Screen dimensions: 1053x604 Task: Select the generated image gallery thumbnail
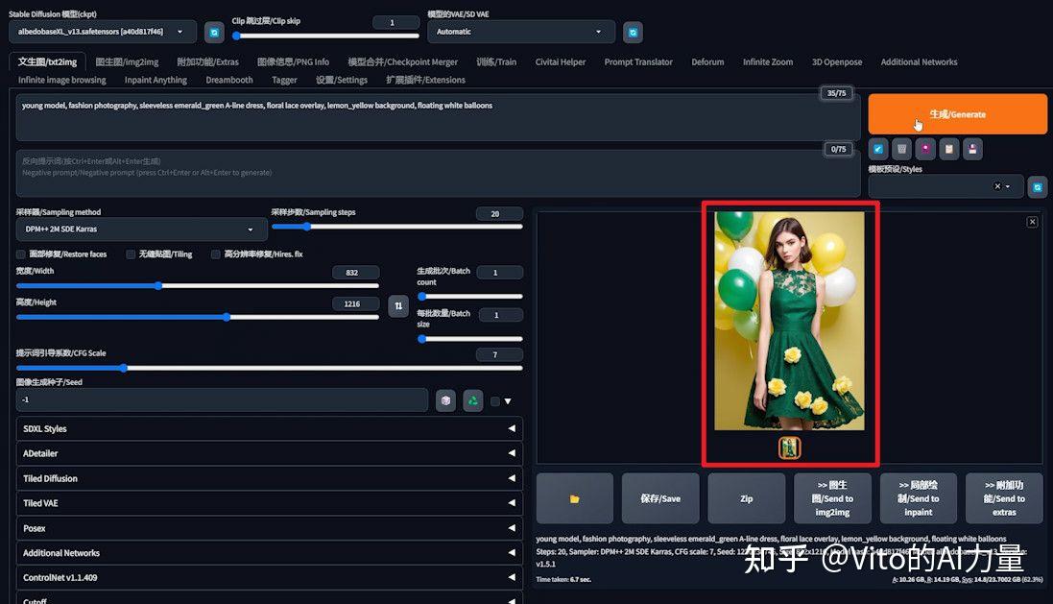[x=790, y=447]
